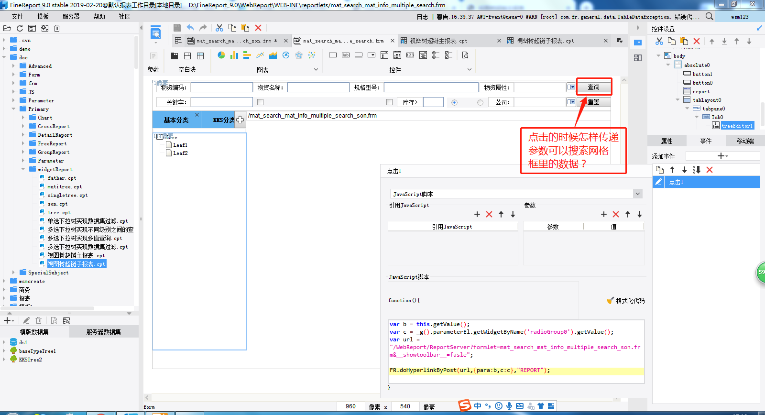This screenshot has width=765, height=415.
Task: Click the 规格型号 input field
Action: (x=431, y=87)
